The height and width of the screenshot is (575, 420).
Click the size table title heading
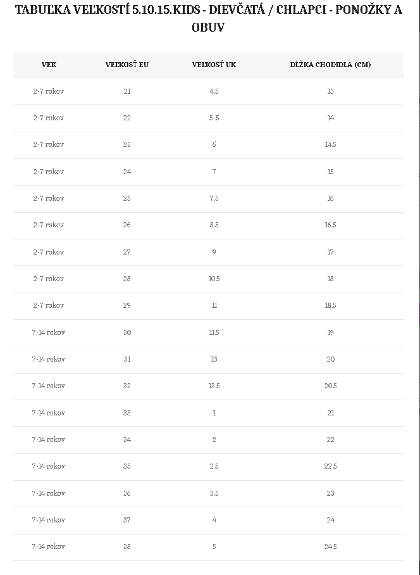pyautogui.click(x=208, y=18)
